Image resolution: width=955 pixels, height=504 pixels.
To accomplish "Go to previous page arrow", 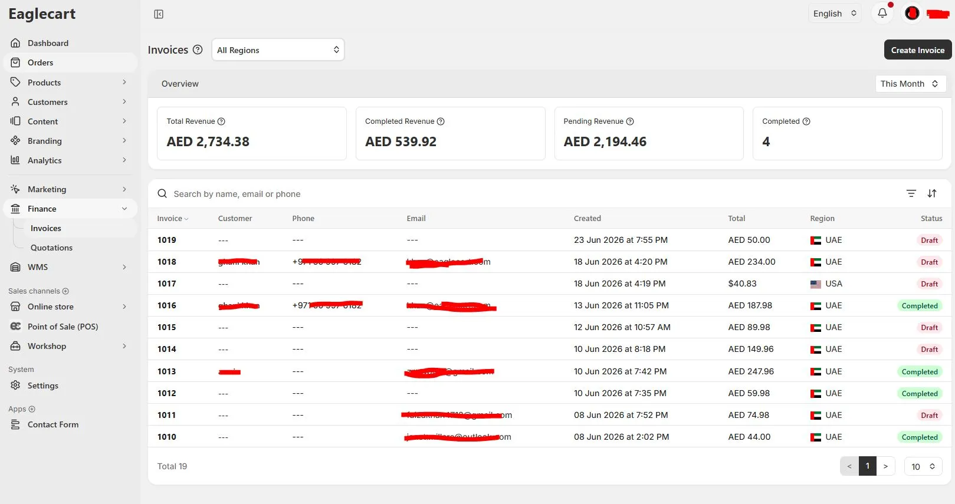I will [849, 466].
